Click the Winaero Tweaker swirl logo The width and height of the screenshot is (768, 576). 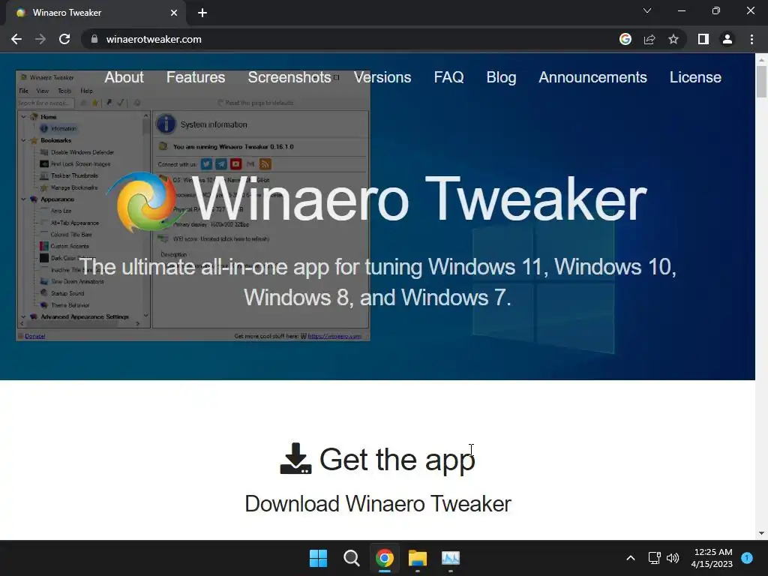tap(145, 201)
